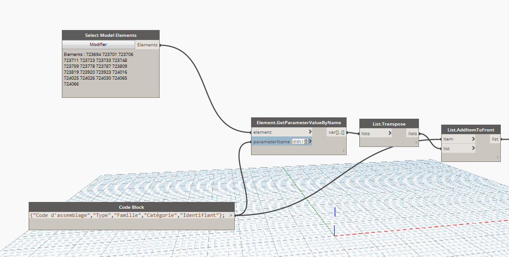
Task: Click the lacing indicator on List.Transpose
Action: pos(416,142)
